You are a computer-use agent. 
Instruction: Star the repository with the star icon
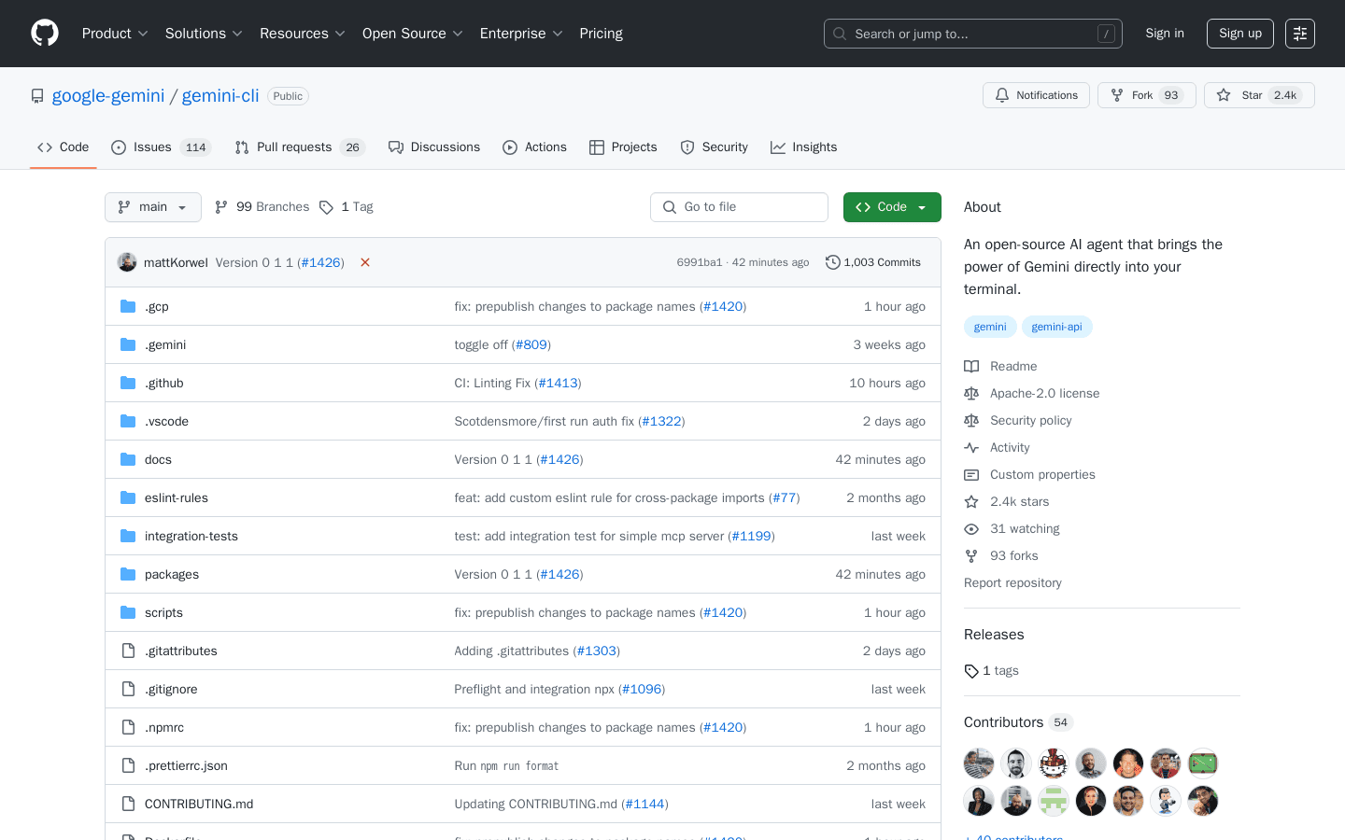tap(1224, 94)
